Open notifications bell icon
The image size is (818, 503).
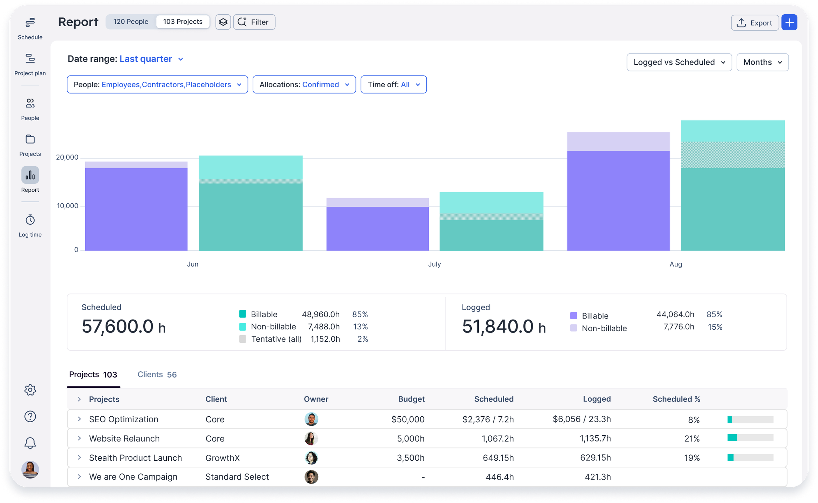(30, 443)
